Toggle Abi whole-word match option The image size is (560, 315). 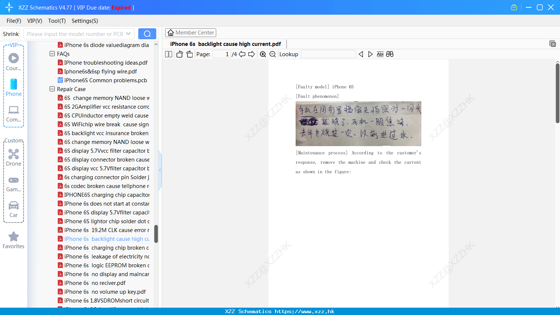point(380,54)
